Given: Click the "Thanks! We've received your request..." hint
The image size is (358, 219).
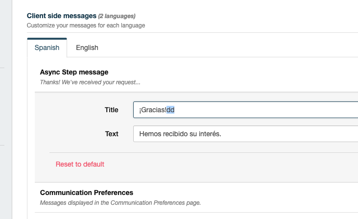Looking at the screenshot, I should tap(90, 82).
